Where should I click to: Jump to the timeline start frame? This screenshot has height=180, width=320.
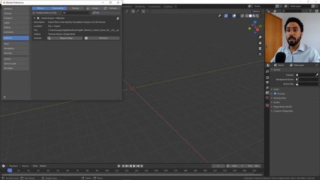[x=123, y=166]
